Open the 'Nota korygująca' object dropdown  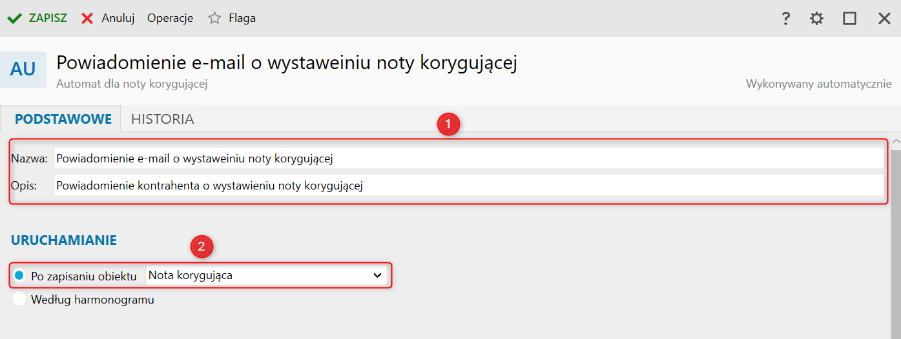point(258,276)
